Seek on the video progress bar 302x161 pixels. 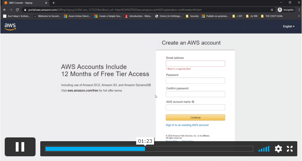click(x=149, y=149)
